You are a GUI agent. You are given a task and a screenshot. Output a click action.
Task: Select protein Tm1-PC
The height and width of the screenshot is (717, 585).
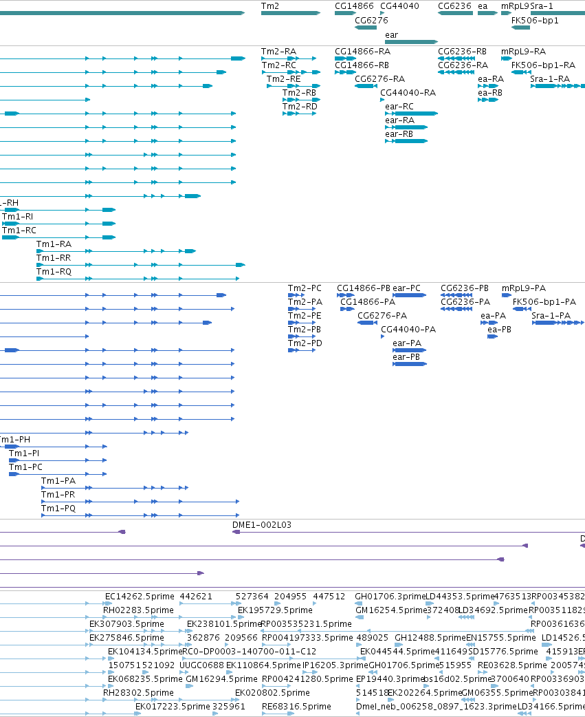pyautogui.click(x=25, y=467)
